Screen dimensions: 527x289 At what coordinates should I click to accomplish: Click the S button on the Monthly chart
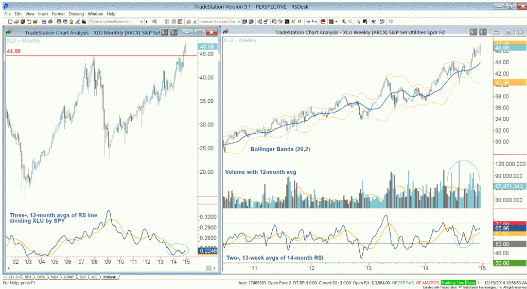coord(164,32)
